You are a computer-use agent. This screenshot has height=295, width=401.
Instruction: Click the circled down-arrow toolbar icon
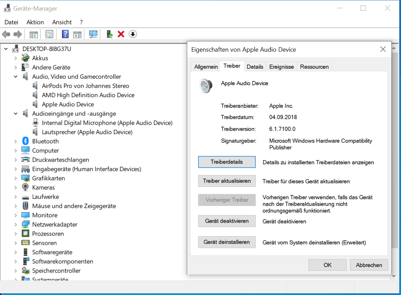click(x=133, y=34)
